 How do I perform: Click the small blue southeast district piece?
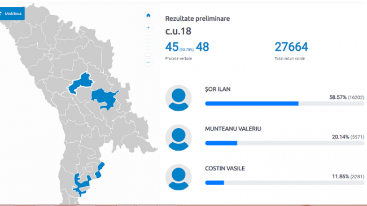[100, 170]
